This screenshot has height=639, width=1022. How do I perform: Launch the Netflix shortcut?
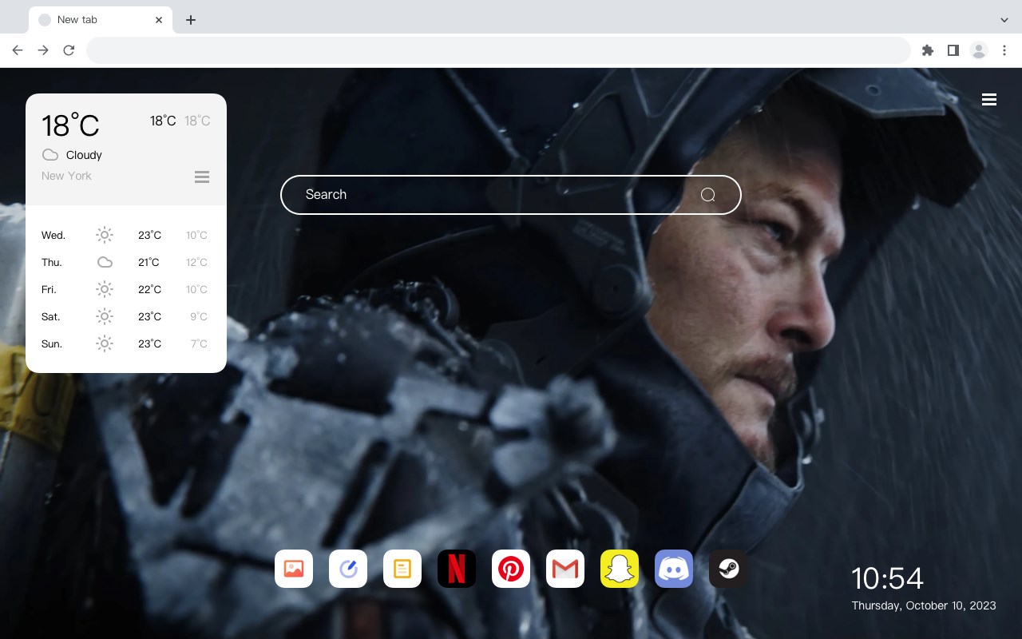[457, 569]
